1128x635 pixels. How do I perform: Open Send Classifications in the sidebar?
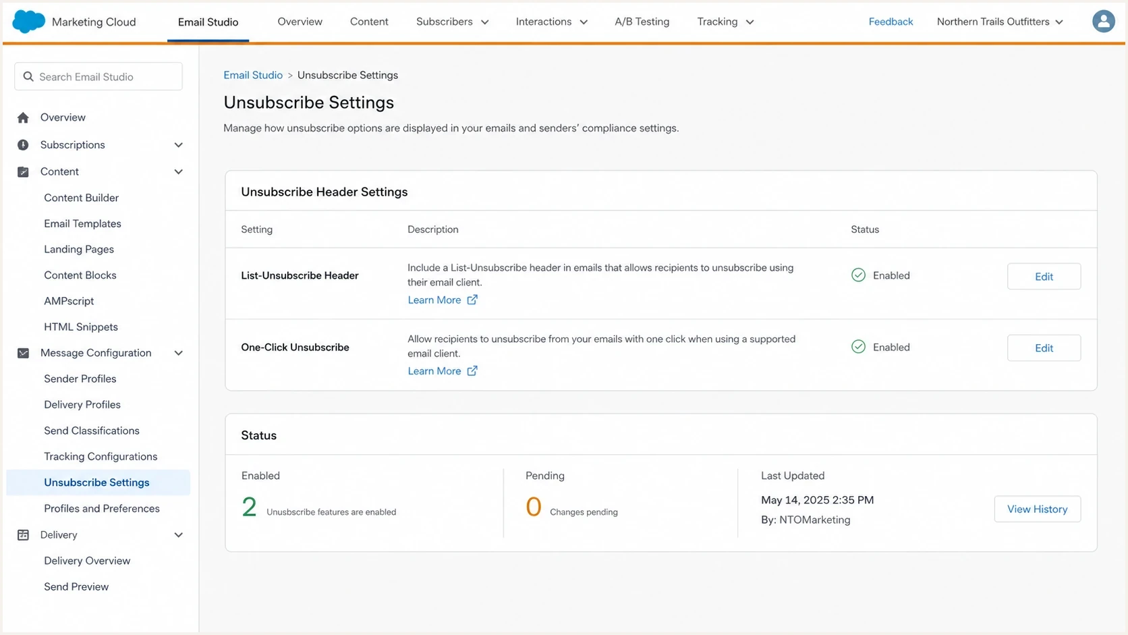(92, 431)
